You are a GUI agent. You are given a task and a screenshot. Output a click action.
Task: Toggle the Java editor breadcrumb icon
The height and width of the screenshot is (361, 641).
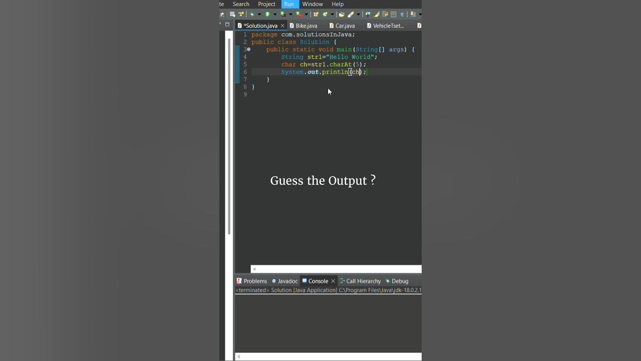point(368,14)
